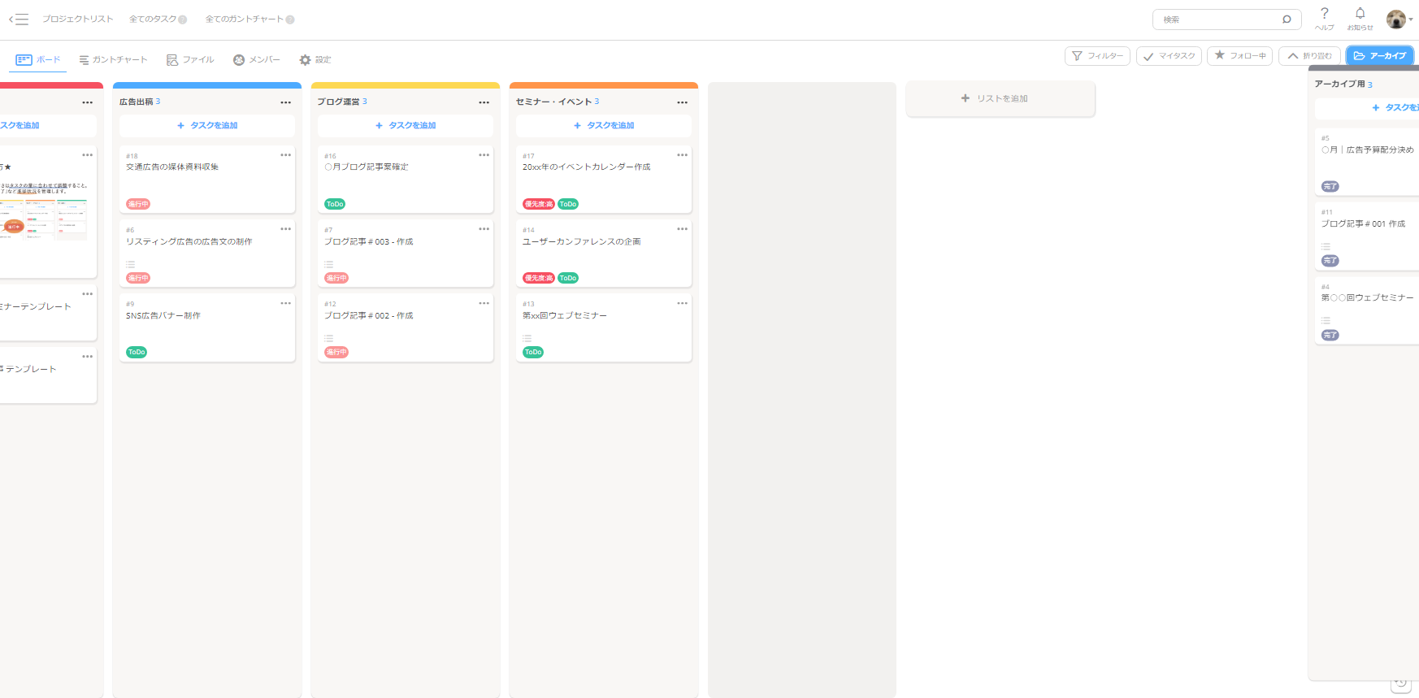Open セミナー・イベント list options menu
This screenshot has height=698, width=1419.
pos(682,102)
